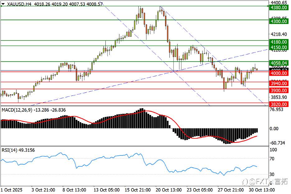Screen dimensions: 291x194
Task: Select the 4150.00 green price label
Action: (x=279, y=47)
